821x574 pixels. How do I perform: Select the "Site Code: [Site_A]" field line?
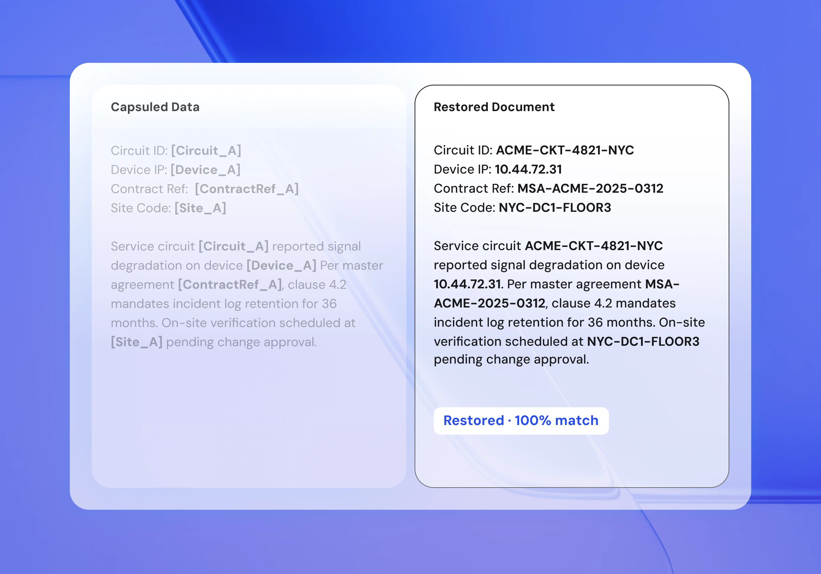[168, 208]
